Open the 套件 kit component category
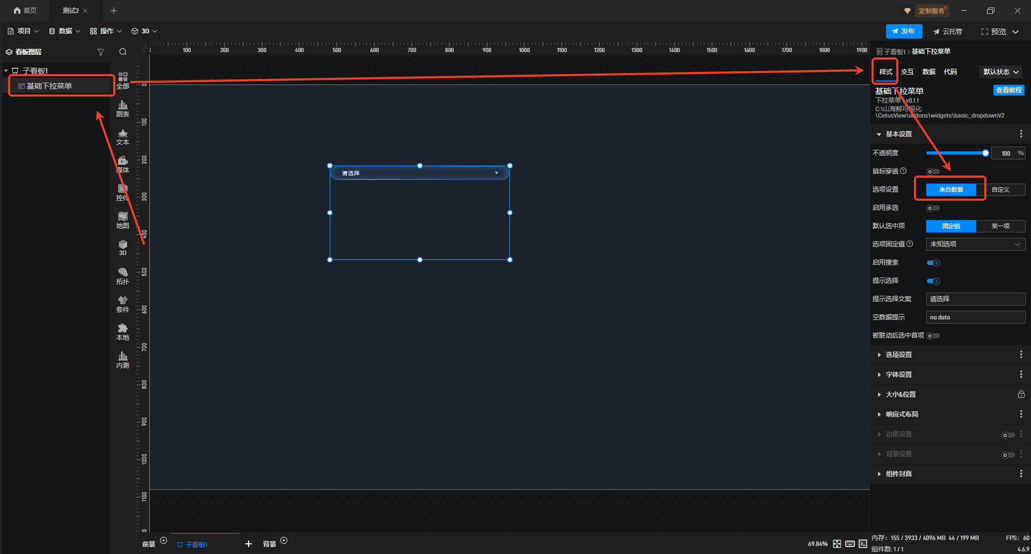This screenshot has width=1031, height=554. click(x=122, y=304)
